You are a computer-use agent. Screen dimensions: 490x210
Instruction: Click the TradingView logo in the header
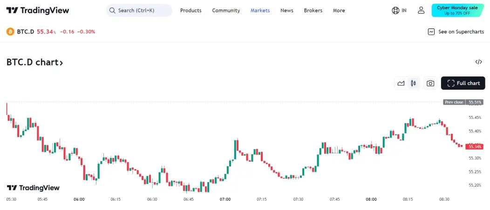tap(38, 10)
